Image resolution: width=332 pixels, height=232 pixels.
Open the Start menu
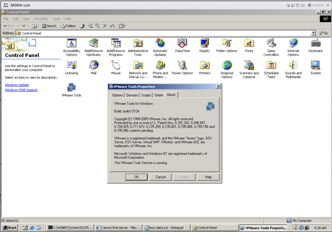pos(9,227)
